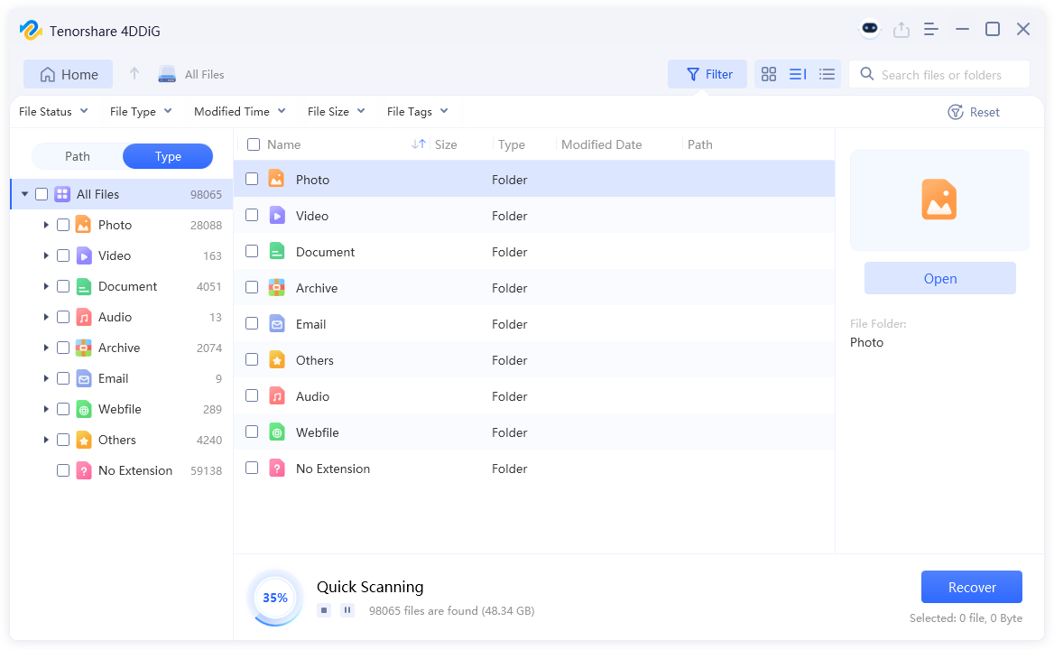The width and height of the screenshot is (1054, 650).
Task: Click the stop scan icon
Action: pyautogui.click(x=324, y=610)
